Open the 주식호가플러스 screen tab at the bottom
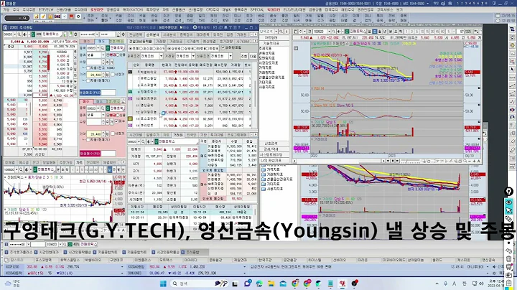This screenshot has height=290, width=517. (19, 252)
